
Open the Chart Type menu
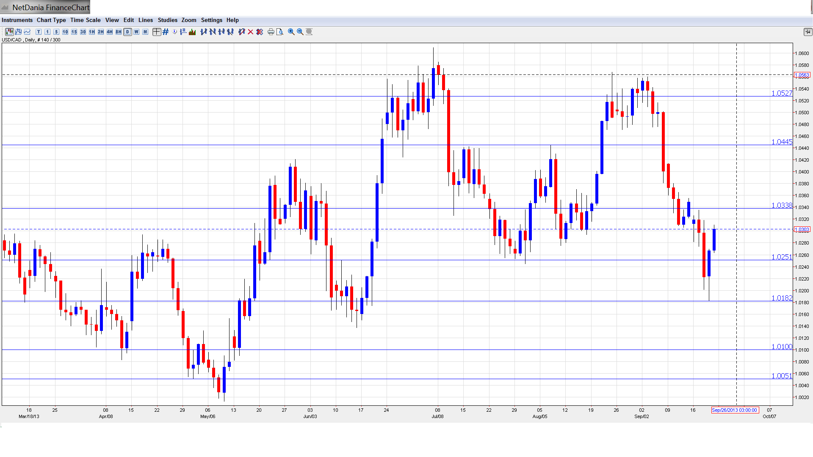click(x=51, y=20)
